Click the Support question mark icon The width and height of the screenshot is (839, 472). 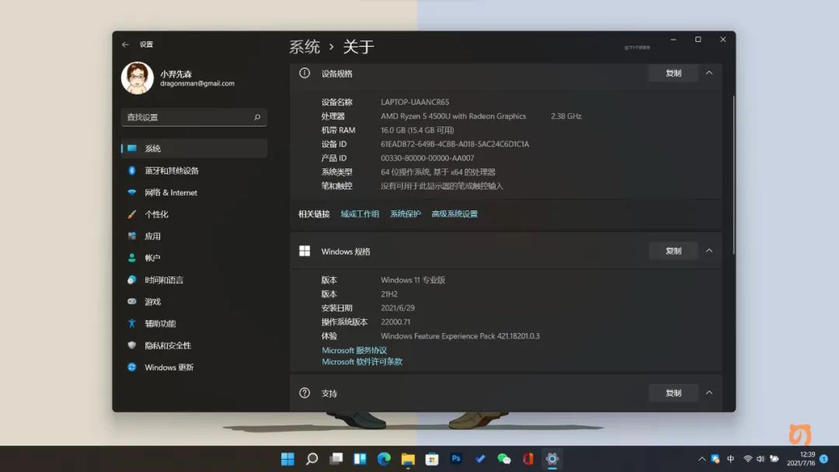click(x=305, y=393)
